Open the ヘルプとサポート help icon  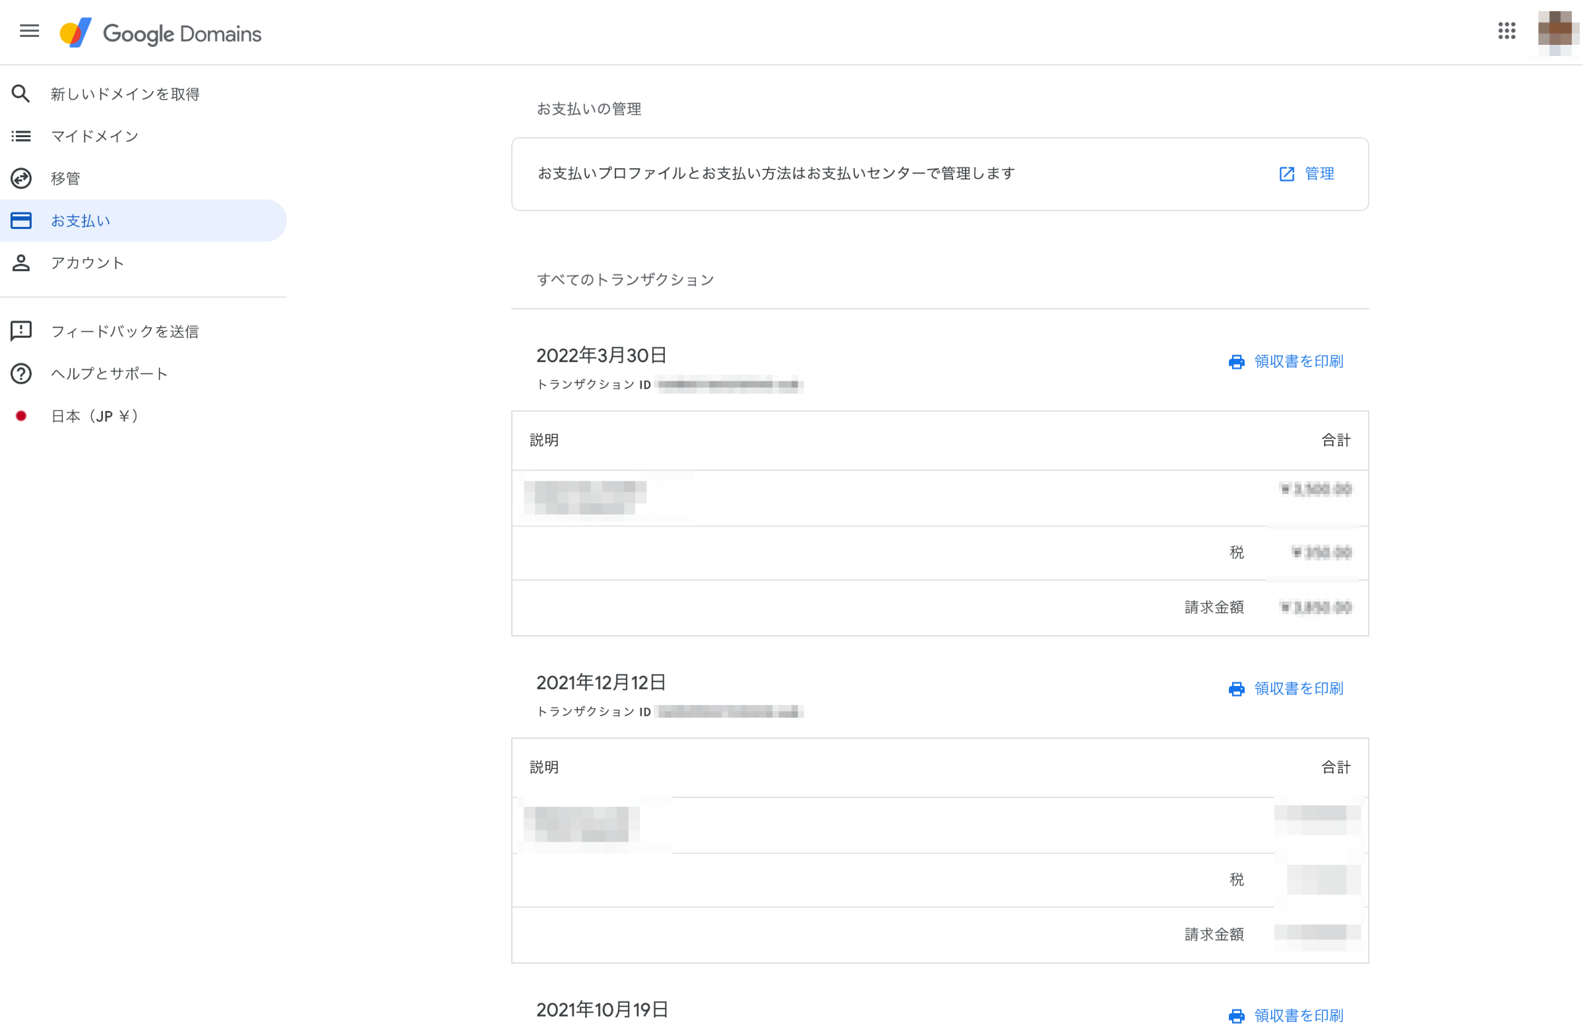(20, 373)
